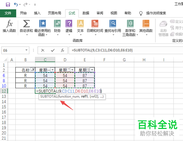Image resolution: width=183 pixels, height=141 pixels.
Task: Expand the 自动求和 dropdown arrow
Action: click(x=27, y=35)
